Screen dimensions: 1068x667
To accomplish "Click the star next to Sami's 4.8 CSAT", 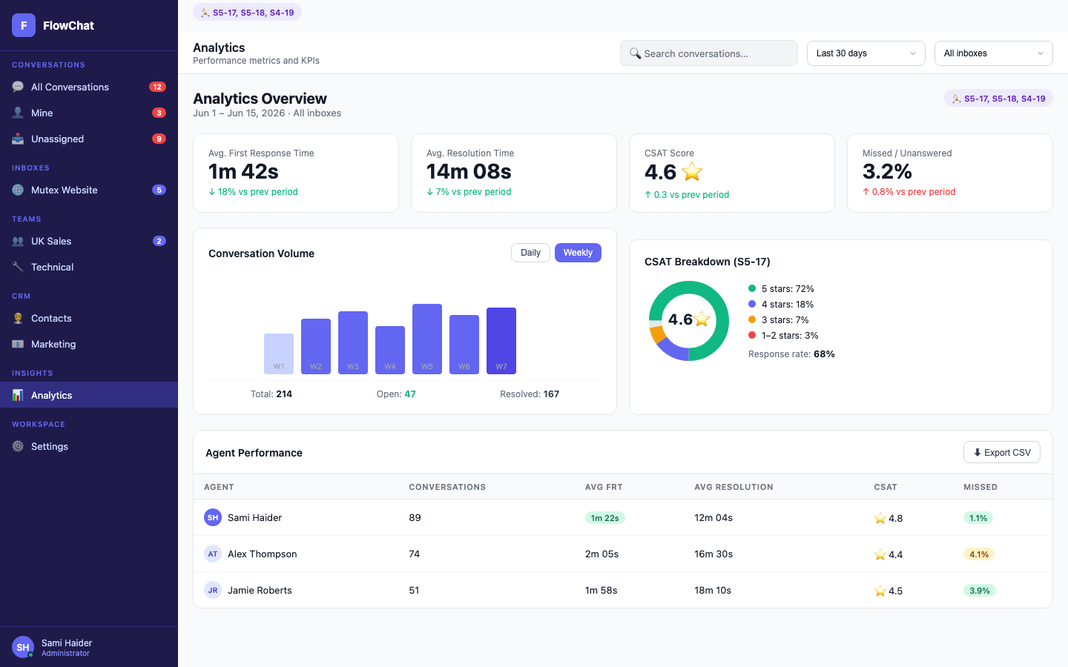I will [x=880, y=518].
